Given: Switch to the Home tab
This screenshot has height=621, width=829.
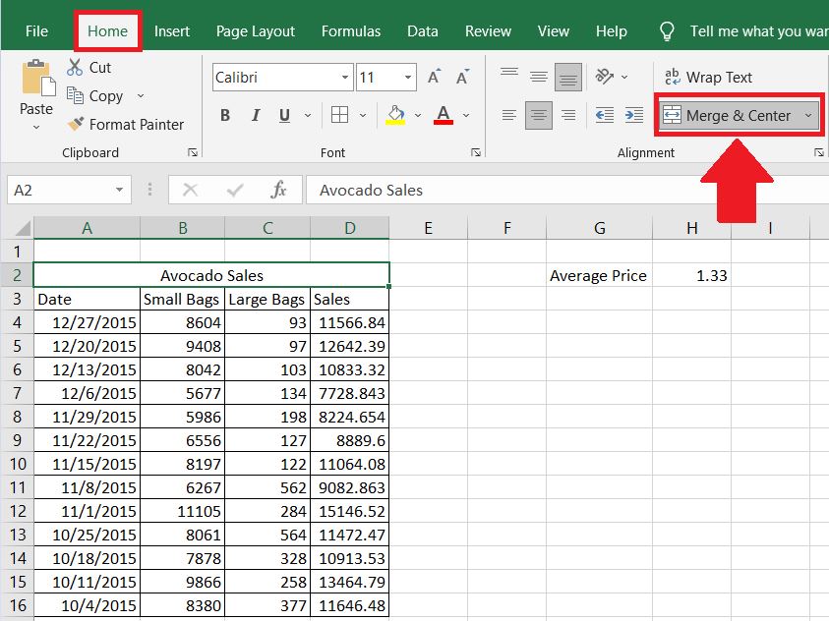Looking at the screenshot, I should tap(107, 31).
